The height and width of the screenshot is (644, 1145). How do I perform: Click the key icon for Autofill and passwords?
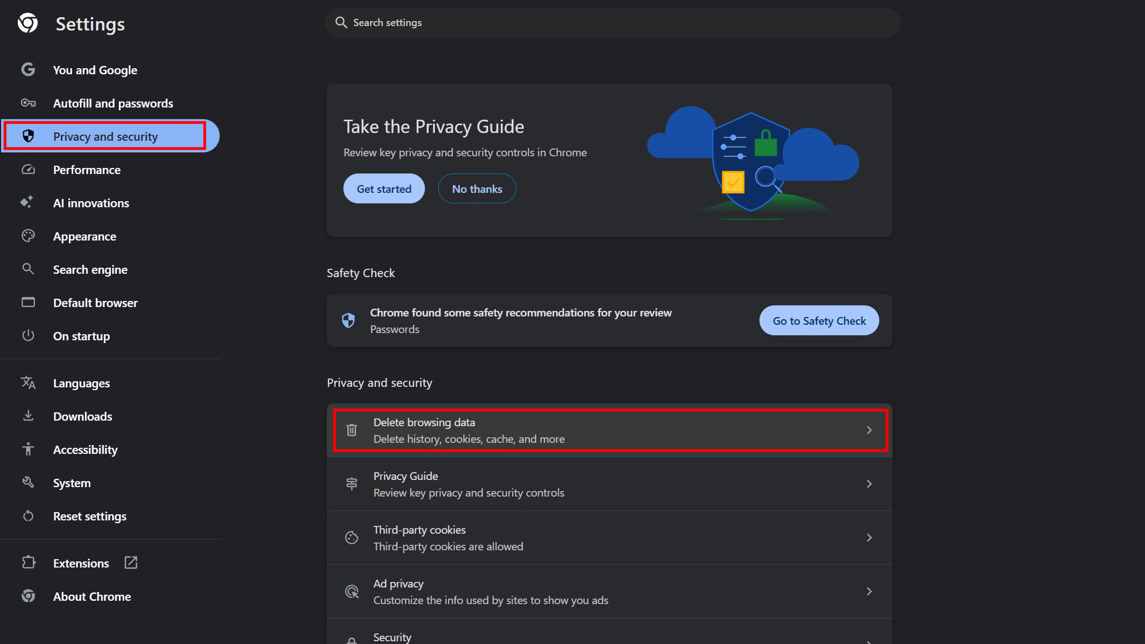[28, 103]
